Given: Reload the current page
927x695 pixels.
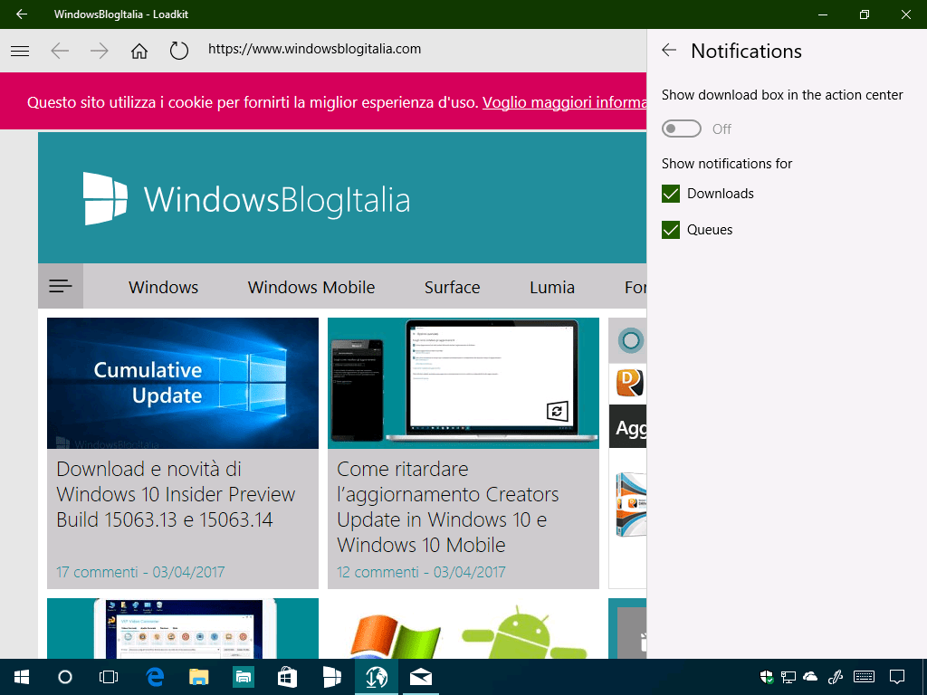Looking at the screenshot, I should [178, 51].
